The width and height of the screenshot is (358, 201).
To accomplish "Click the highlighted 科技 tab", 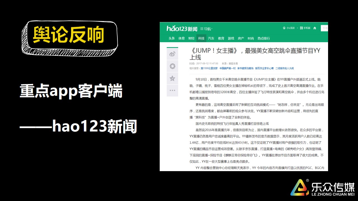I will click(201, 38).
